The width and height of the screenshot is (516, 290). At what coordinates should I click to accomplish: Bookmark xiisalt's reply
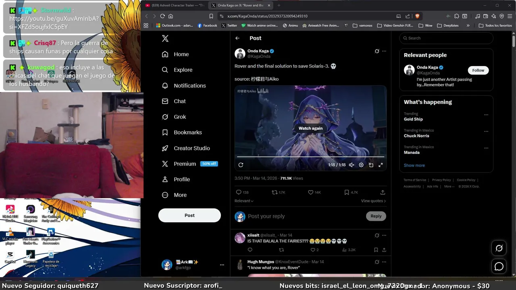(376, 250)
